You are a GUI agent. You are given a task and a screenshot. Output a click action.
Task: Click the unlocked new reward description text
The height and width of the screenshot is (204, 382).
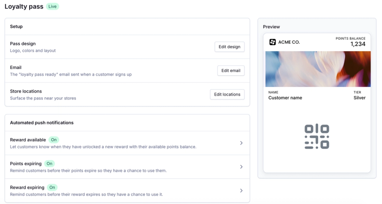click(103, 147)
